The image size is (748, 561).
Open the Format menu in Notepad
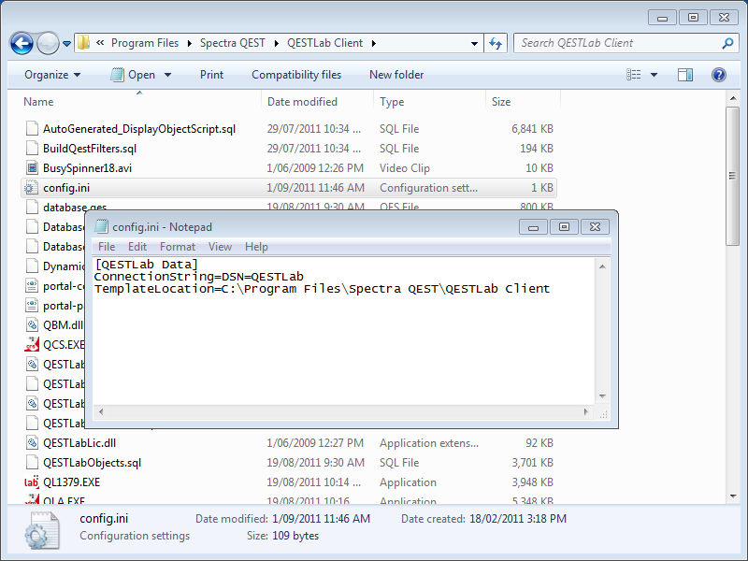coord(178,247)
